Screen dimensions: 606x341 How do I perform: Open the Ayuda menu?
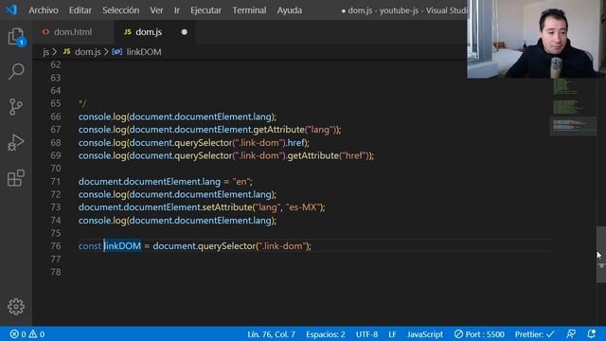point(290,10)
